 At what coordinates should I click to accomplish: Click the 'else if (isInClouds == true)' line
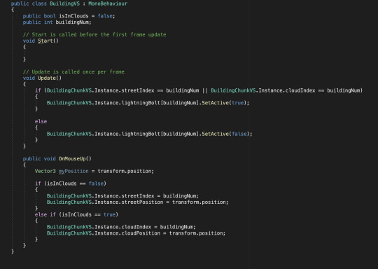pyautogui.click(x=76, y=215)
